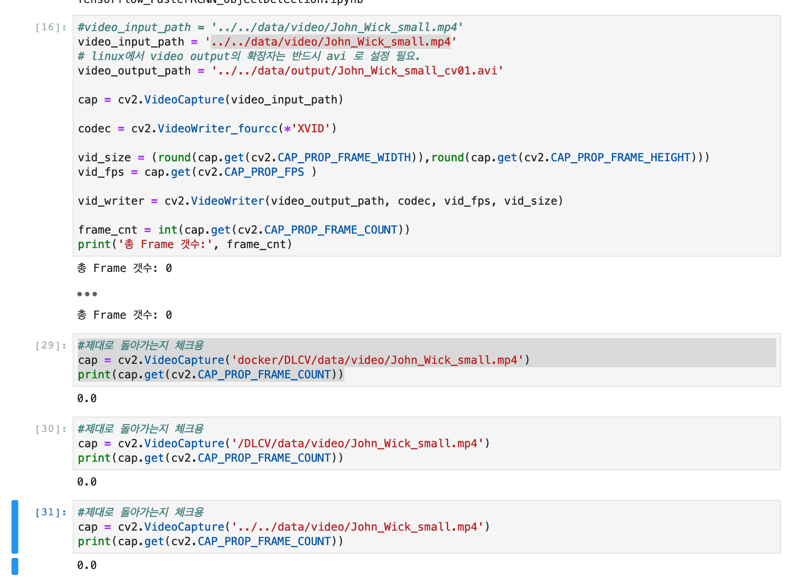Click the '/DLCV/data' VideoCapture line in cell 30
The height and width of the screenshot is (583, 790).
284,444
